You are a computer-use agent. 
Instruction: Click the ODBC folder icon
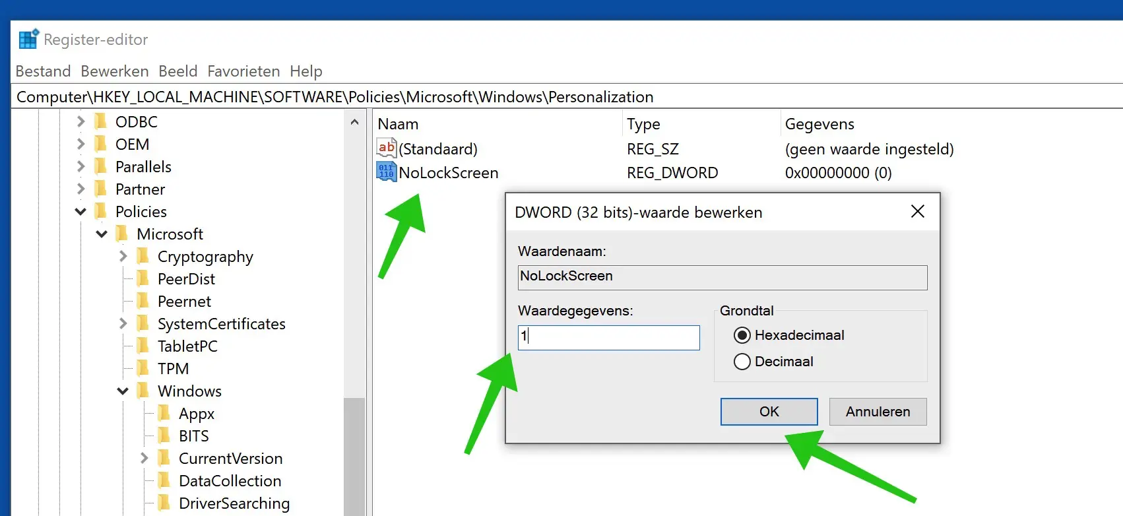coord(101,121)
